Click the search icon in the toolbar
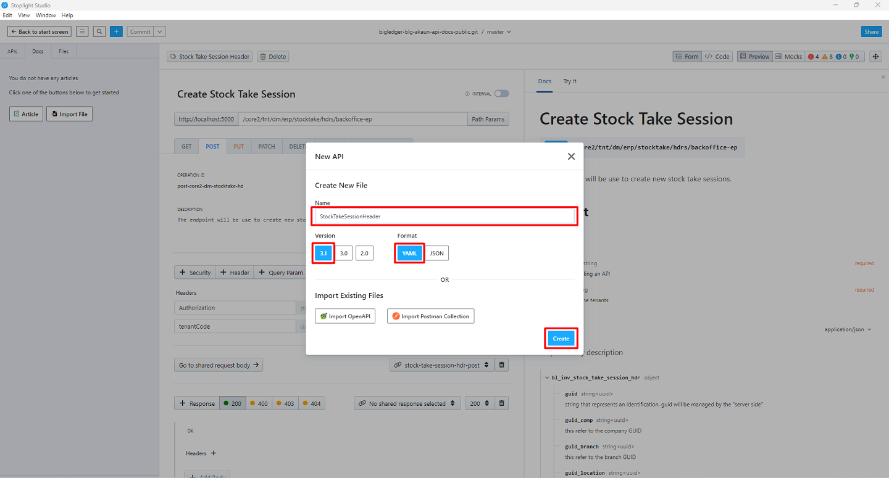 click(x=99, y=31)
